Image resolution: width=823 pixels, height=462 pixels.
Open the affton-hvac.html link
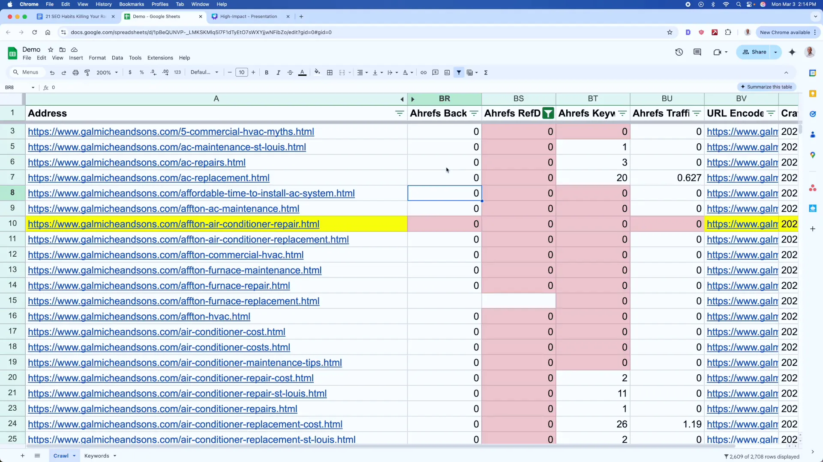tap(139, 316)
